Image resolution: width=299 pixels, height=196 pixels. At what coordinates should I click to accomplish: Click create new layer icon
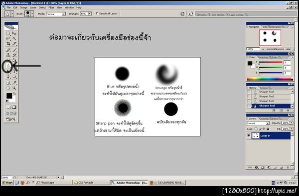coord(282,168)
